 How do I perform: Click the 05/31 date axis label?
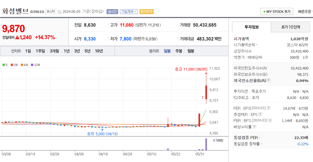[200, 154]
